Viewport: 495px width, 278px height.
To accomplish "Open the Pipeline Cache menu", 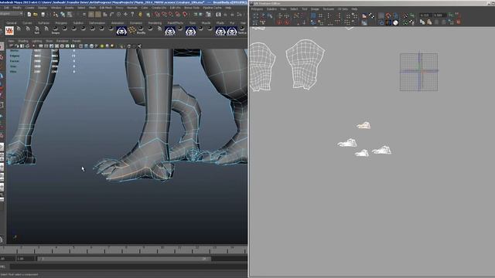I will (x=212, y=8).
